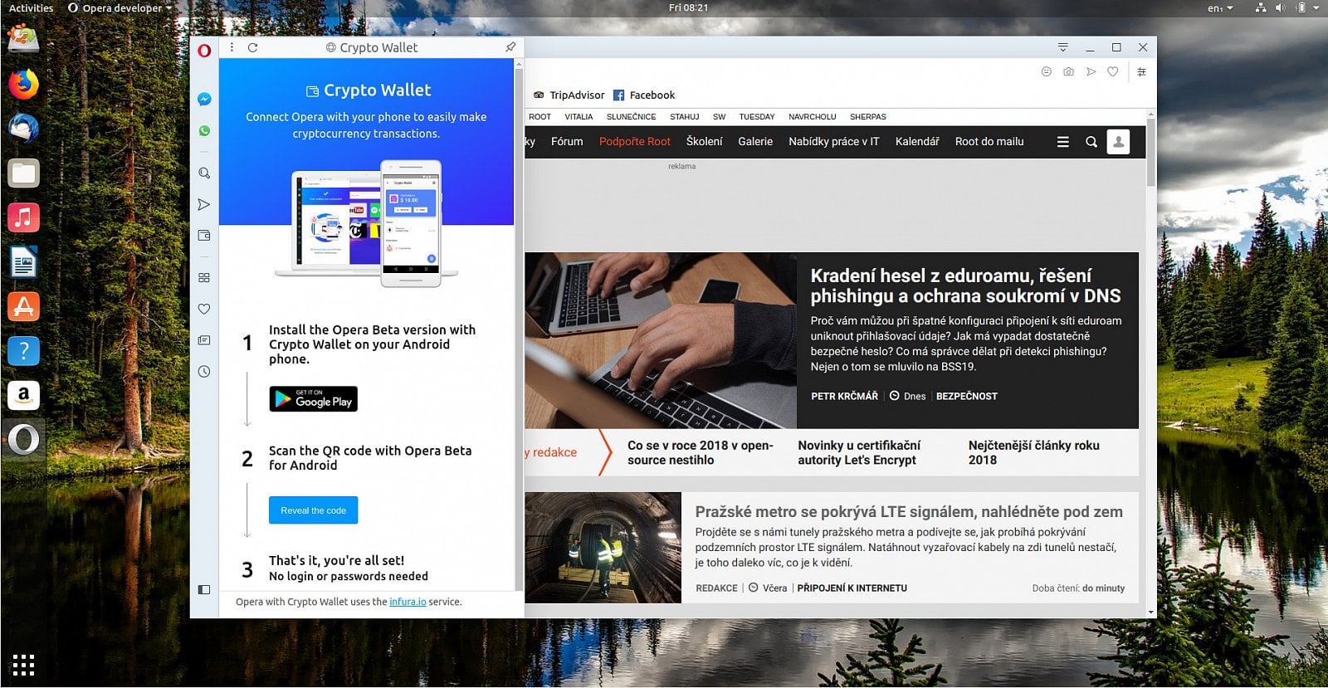
Task: Open Instant Search in Opera sidebar
Action: tap(204, 173)
